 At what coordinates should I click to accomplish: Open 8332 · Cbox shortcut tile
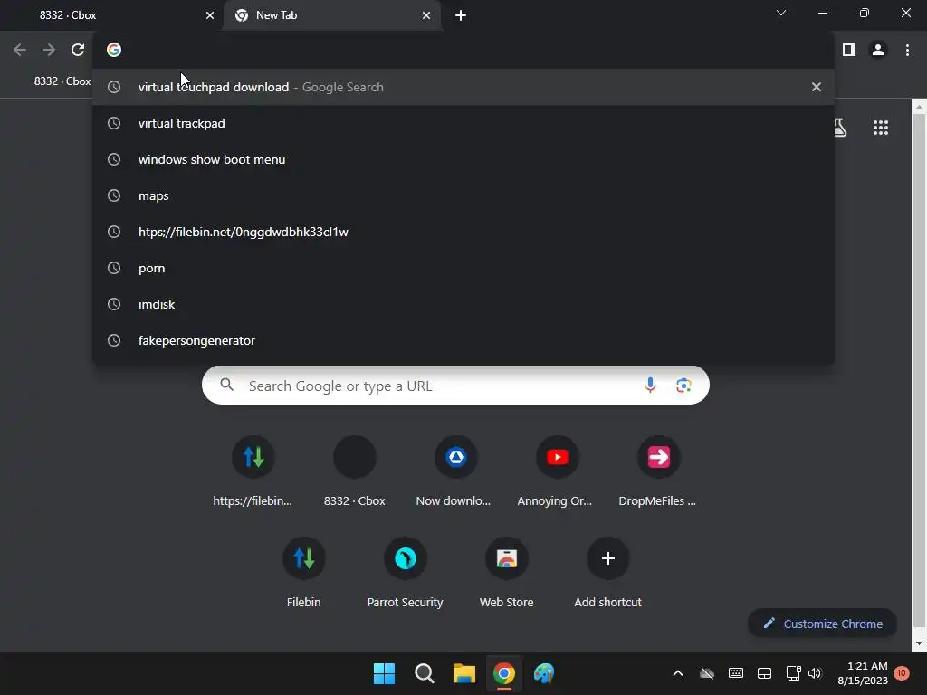355,471
